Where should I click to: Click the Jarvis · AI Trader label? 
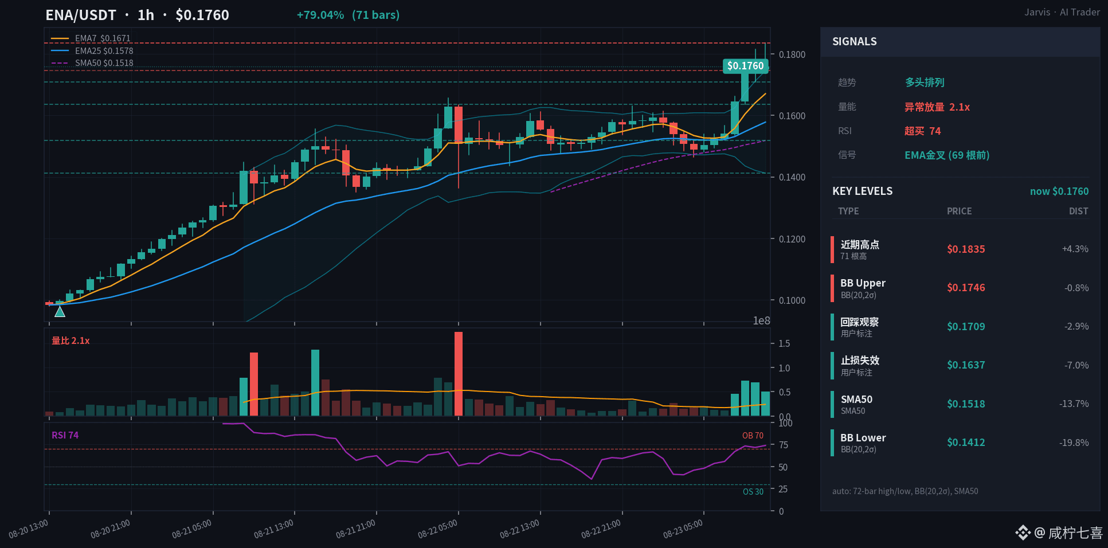pyautogui.click(x=1062, y=12)
